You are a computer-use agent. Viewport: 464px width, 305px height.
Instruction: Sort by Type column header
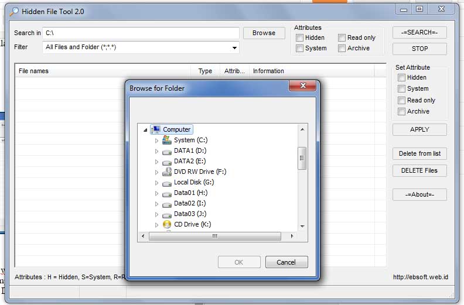click(205, 71)
